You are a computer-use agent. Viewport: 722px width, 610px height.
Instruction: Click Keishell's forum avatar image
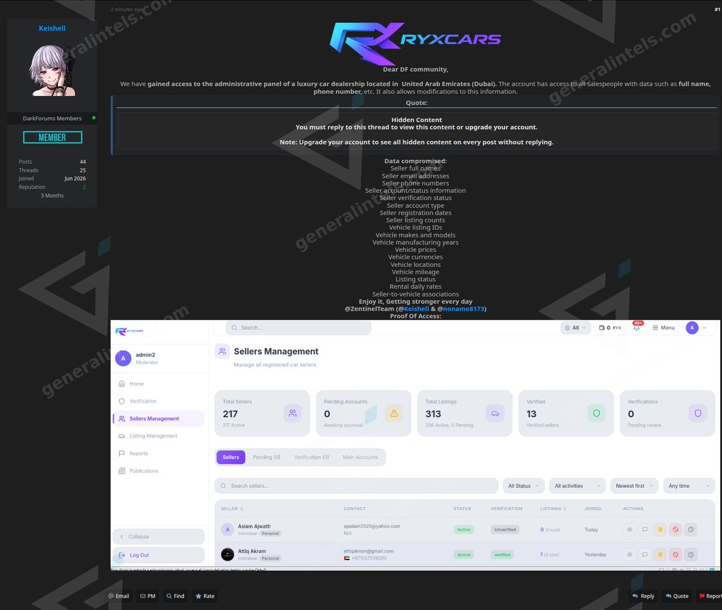pyautogui.click(x=52, y=70)
